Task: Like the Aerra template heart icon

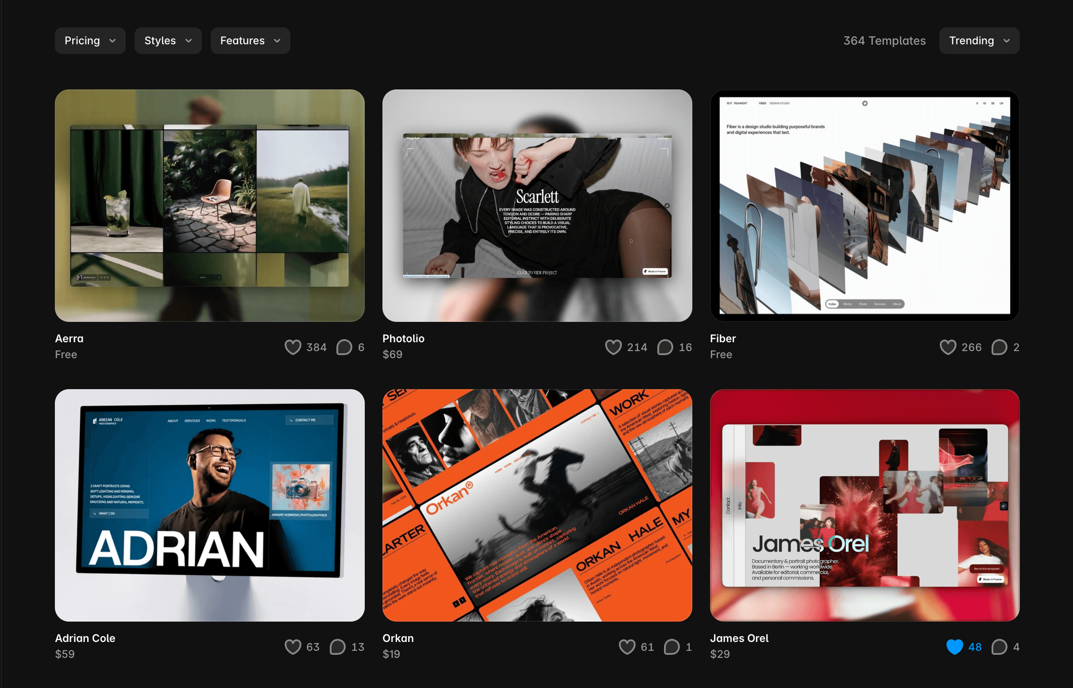Action: (x=293, y=347)
